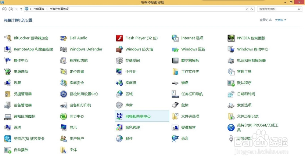Click 系统 link text
The image size is (305, 162).
click(17, 127)
